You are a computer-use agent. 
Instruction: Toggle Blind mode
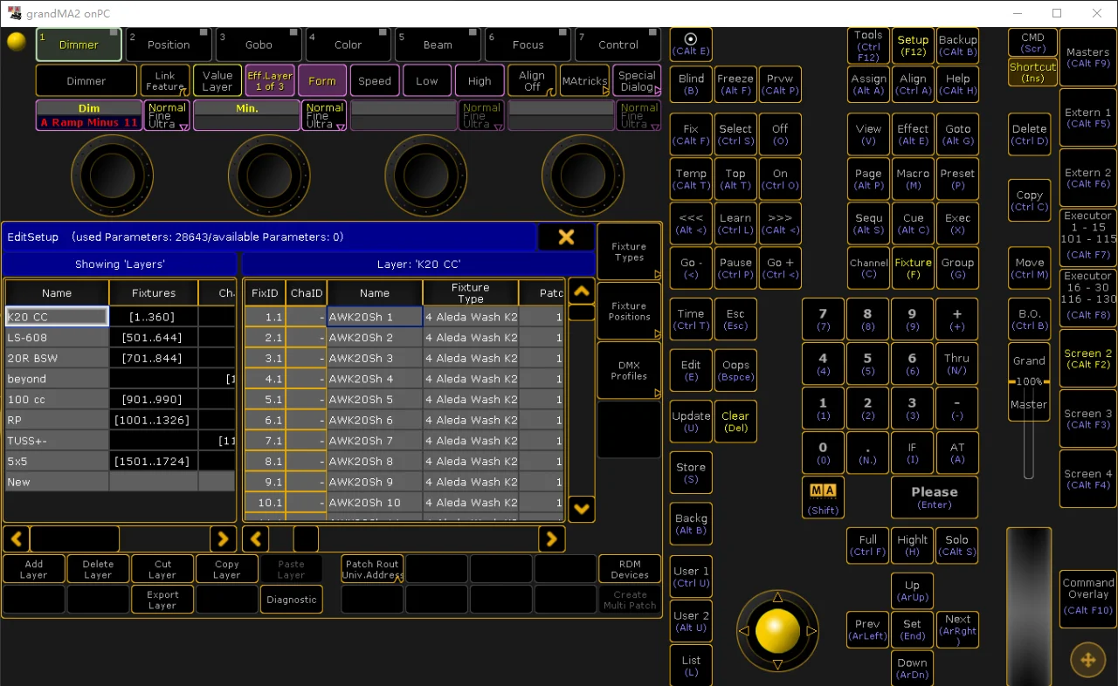click(691, 85)
